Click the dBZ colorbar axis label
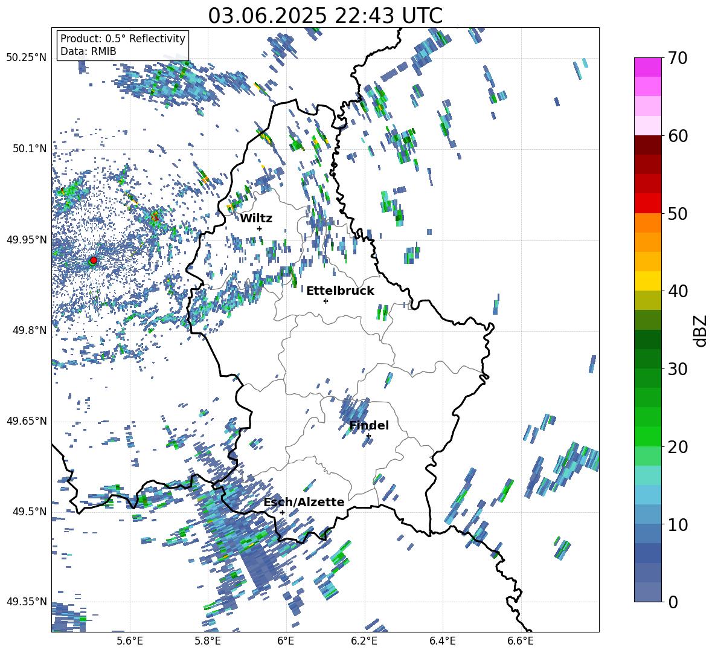This screenshot has height=653, width=715. pyautogui.click(x=701, y=330)
